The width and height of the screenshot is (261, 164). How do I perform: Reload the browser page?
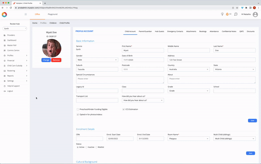click(11, 8)
